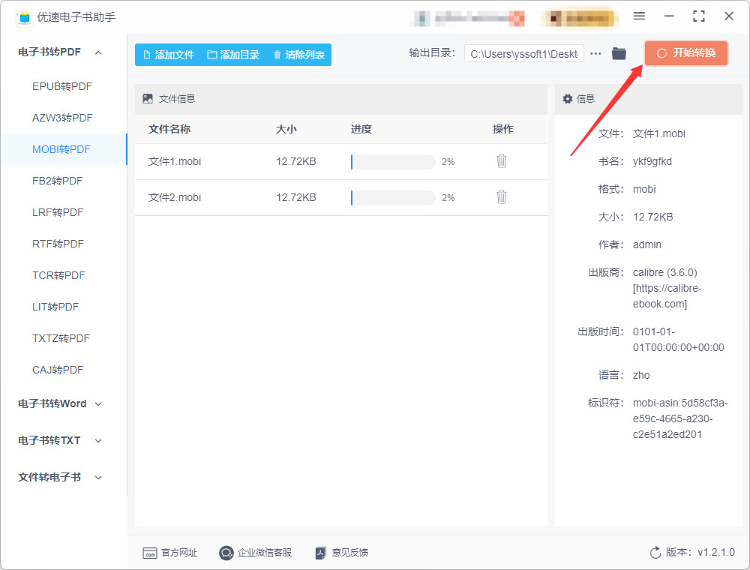Image resolution: width=750 pixels, height=570 pixels.
Task: Click the 大小 column header
Action: tap(286, 129)
